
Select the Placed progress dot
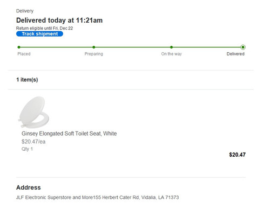[19, 47]
